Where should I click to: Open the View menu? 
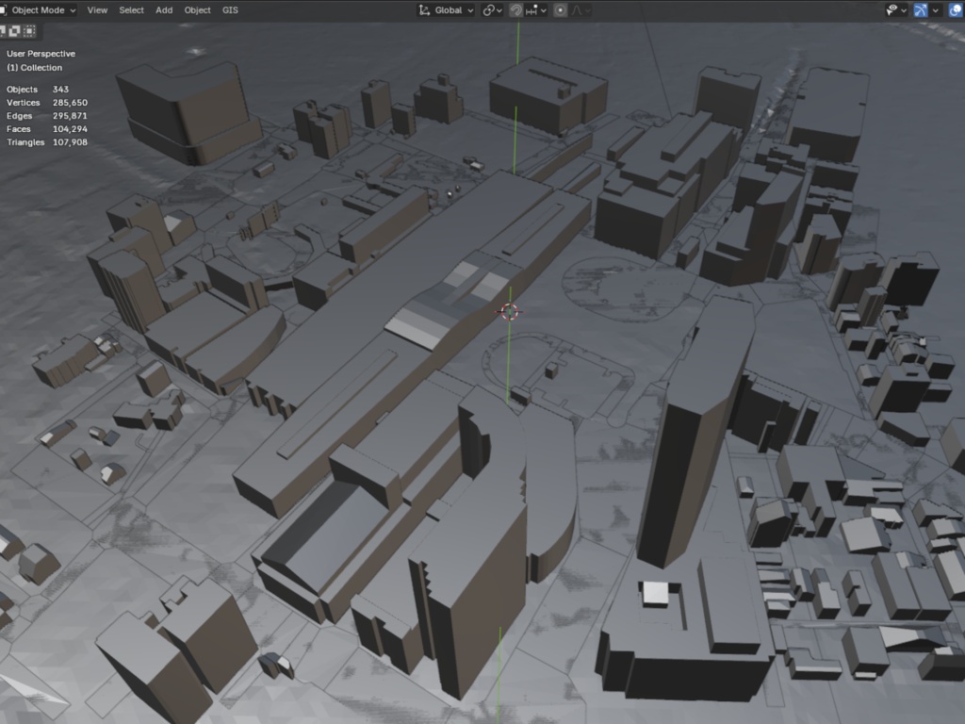click(x=97, y=9)
